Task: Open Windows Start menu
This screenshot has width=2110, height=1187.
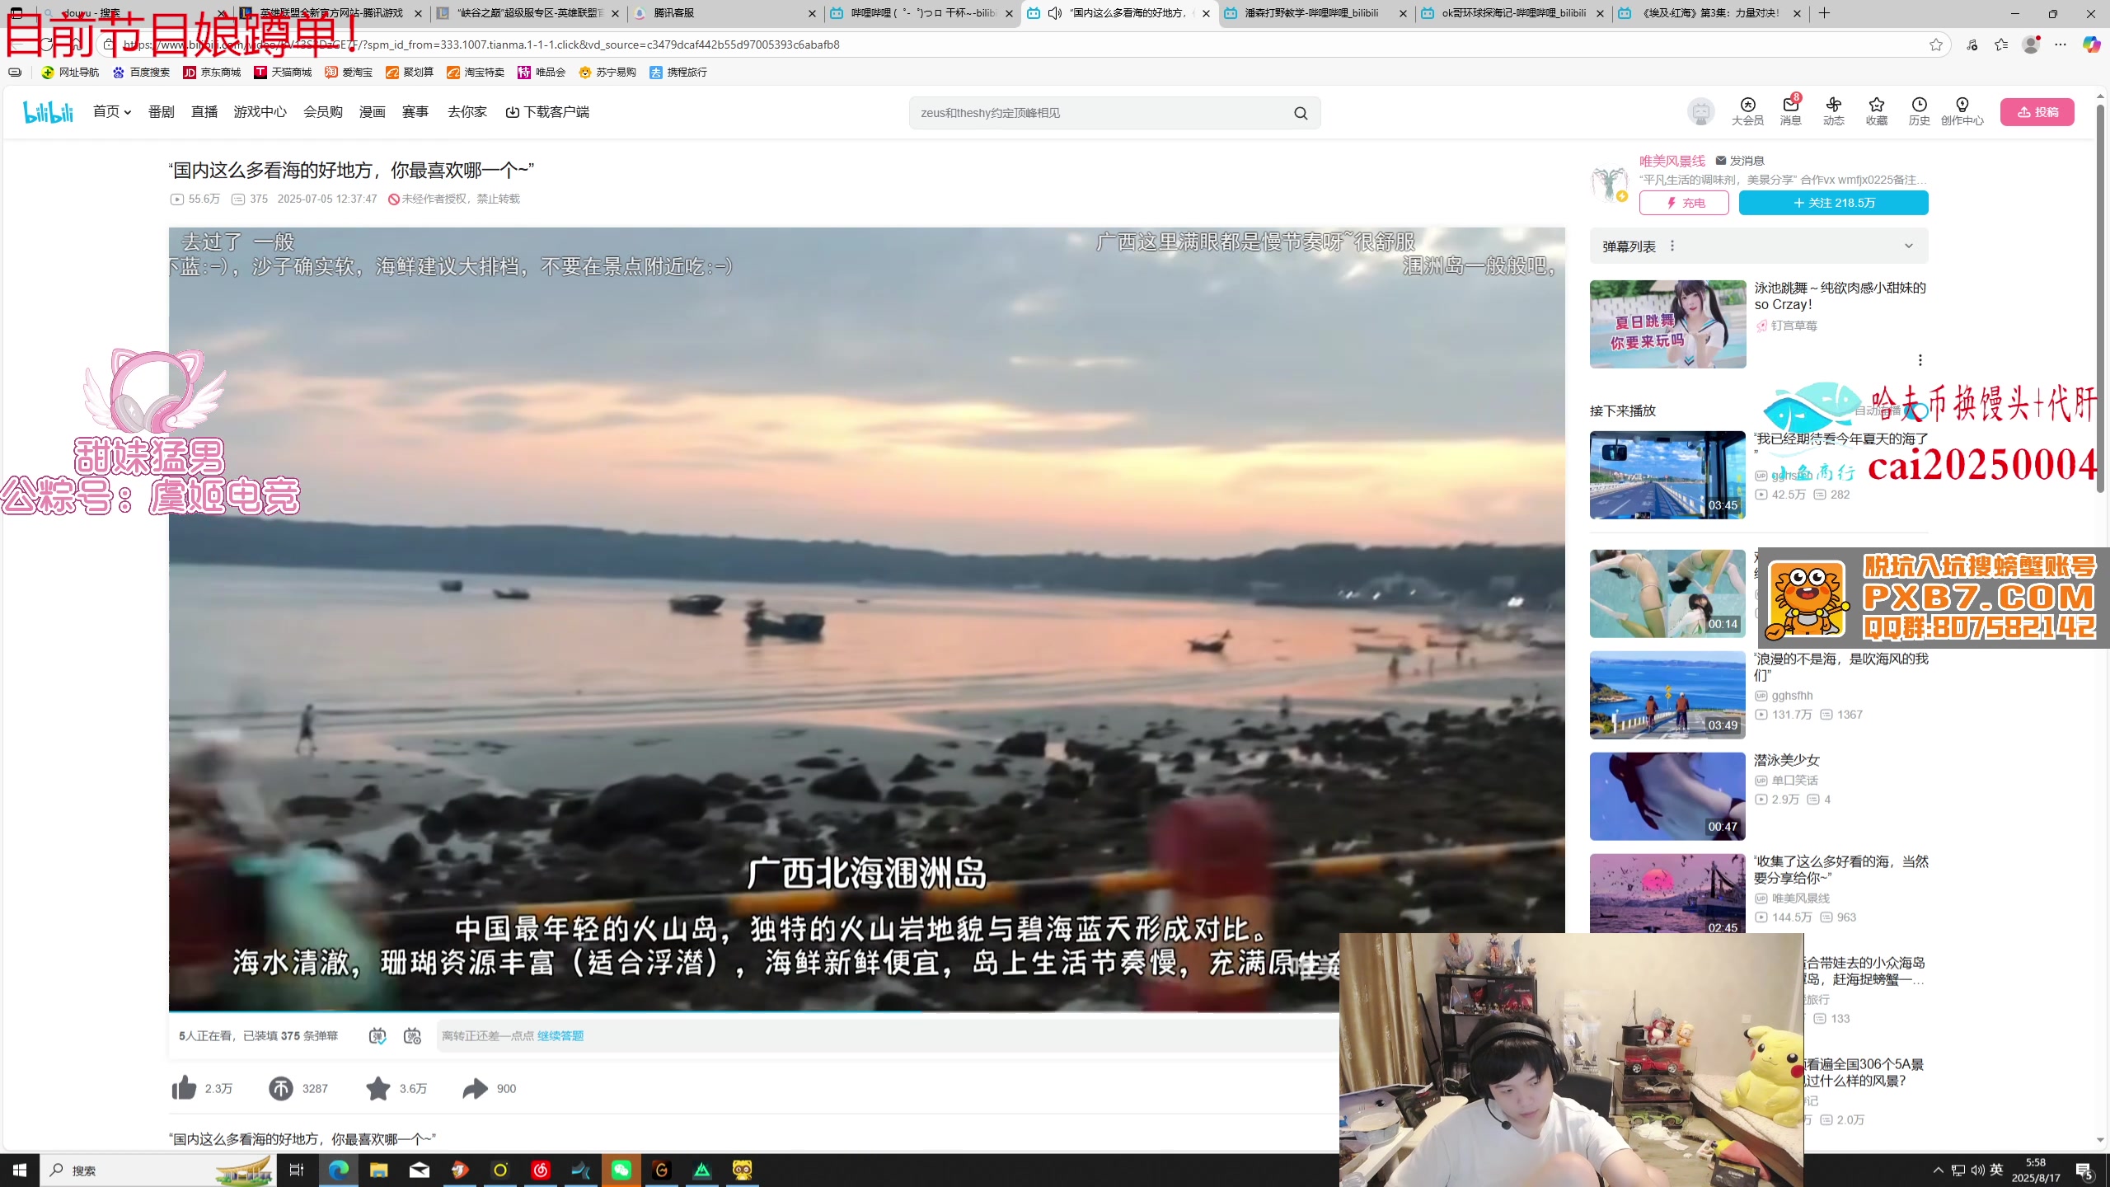Action: click(x=20, y=1170)
